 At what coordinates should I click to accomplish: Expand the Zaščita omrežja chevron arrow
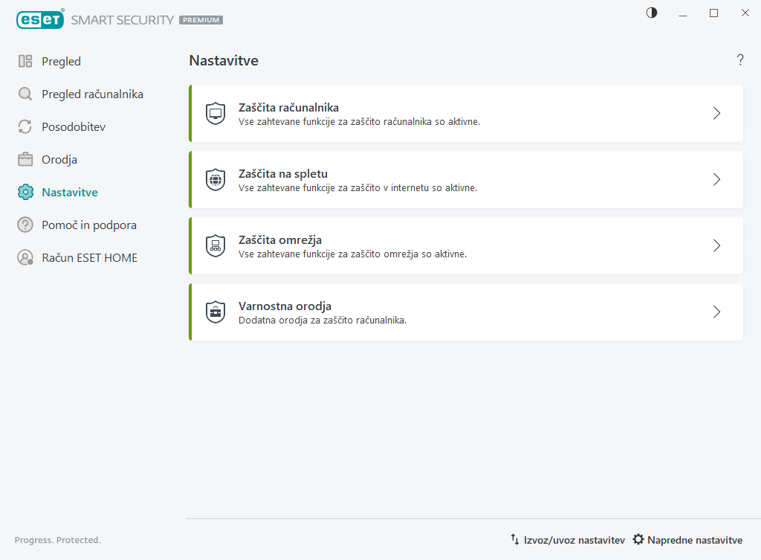point(716,246)
